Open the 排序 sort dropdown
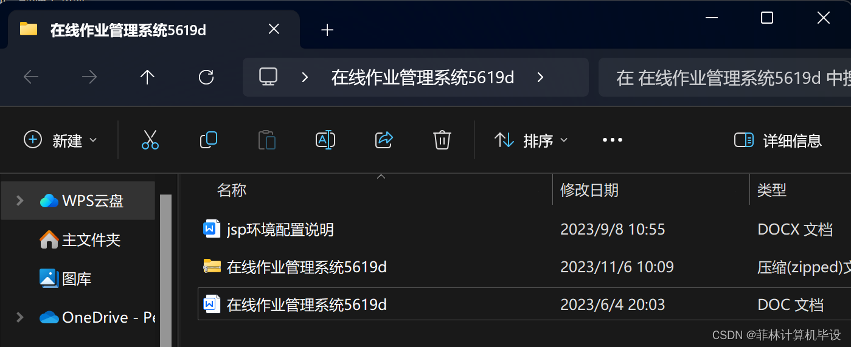The width and height of the screenshot is (851, 347). point(531,140)
